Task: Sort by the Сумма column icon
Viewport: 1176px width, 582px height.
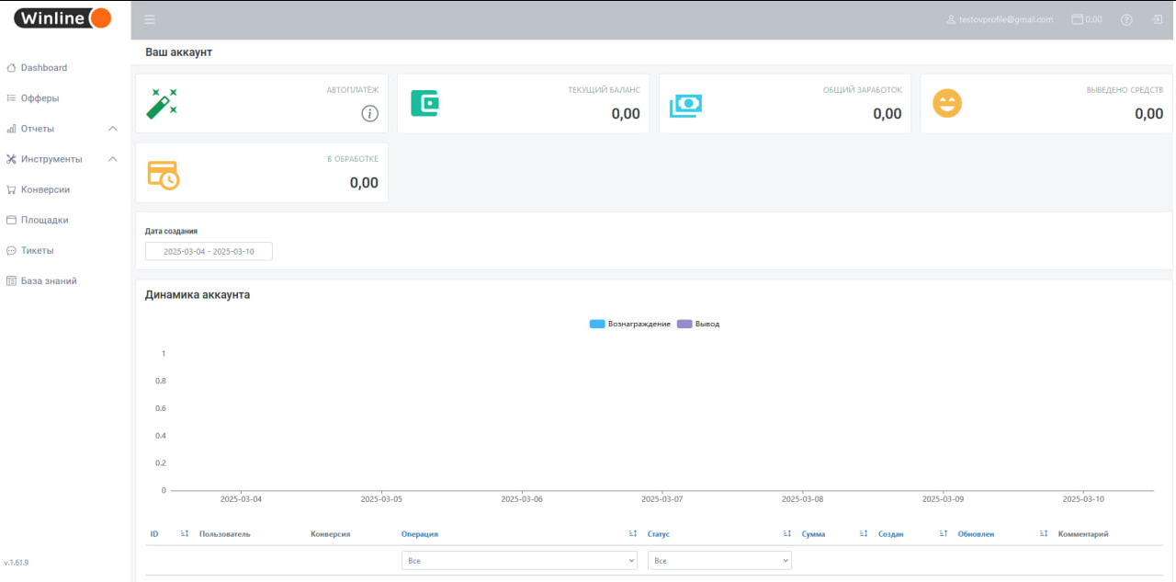Action: [864, 533]
